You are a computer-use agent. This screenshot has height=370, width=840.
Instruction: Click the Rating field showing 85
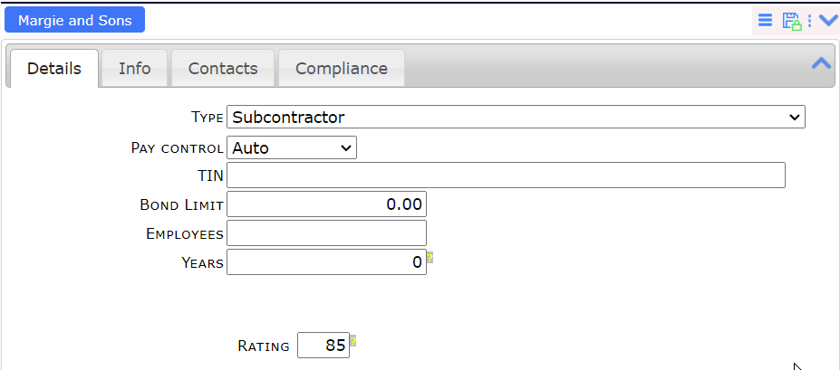click(x=323, y=346)
